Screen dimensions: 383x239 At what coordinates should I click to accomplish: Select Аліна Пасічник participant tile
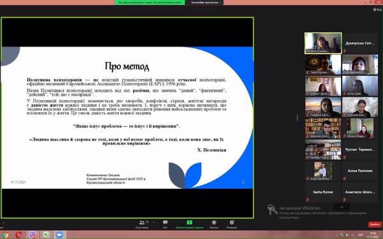coord(360,171)
